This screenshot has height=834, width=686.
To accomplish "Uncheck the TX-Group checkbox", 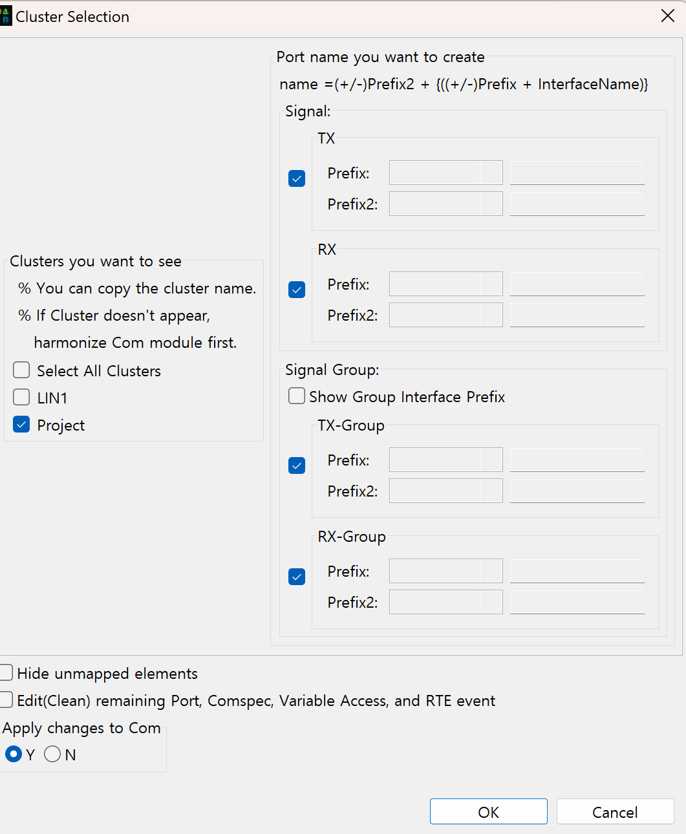I will [x=297, y=465].
